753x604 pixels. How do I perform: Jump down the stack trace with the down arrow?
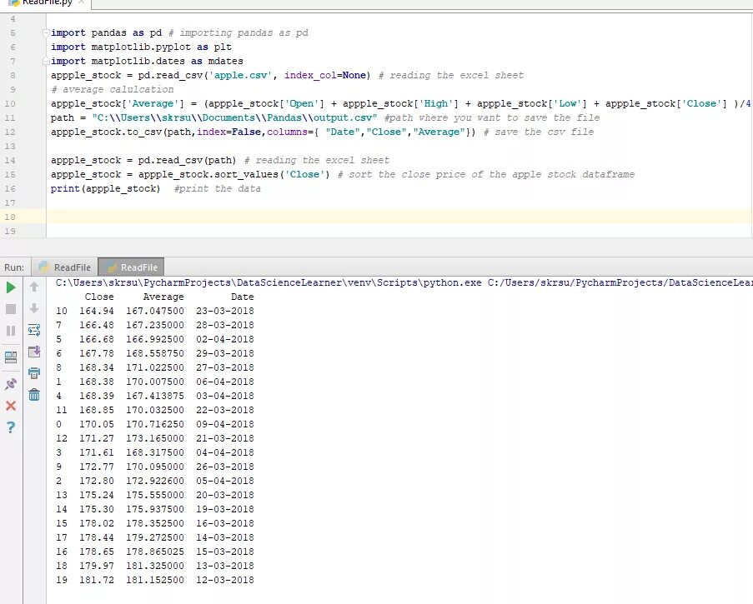point(34,308)
